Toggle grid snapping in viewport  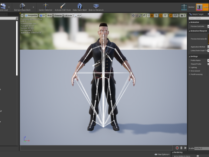click(152, 15)
